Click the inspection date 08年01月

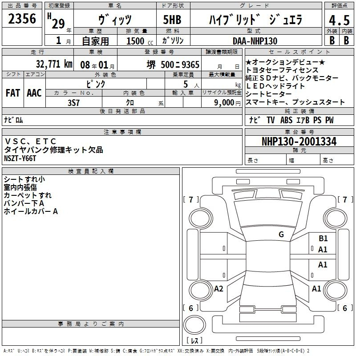coord(97,65)
